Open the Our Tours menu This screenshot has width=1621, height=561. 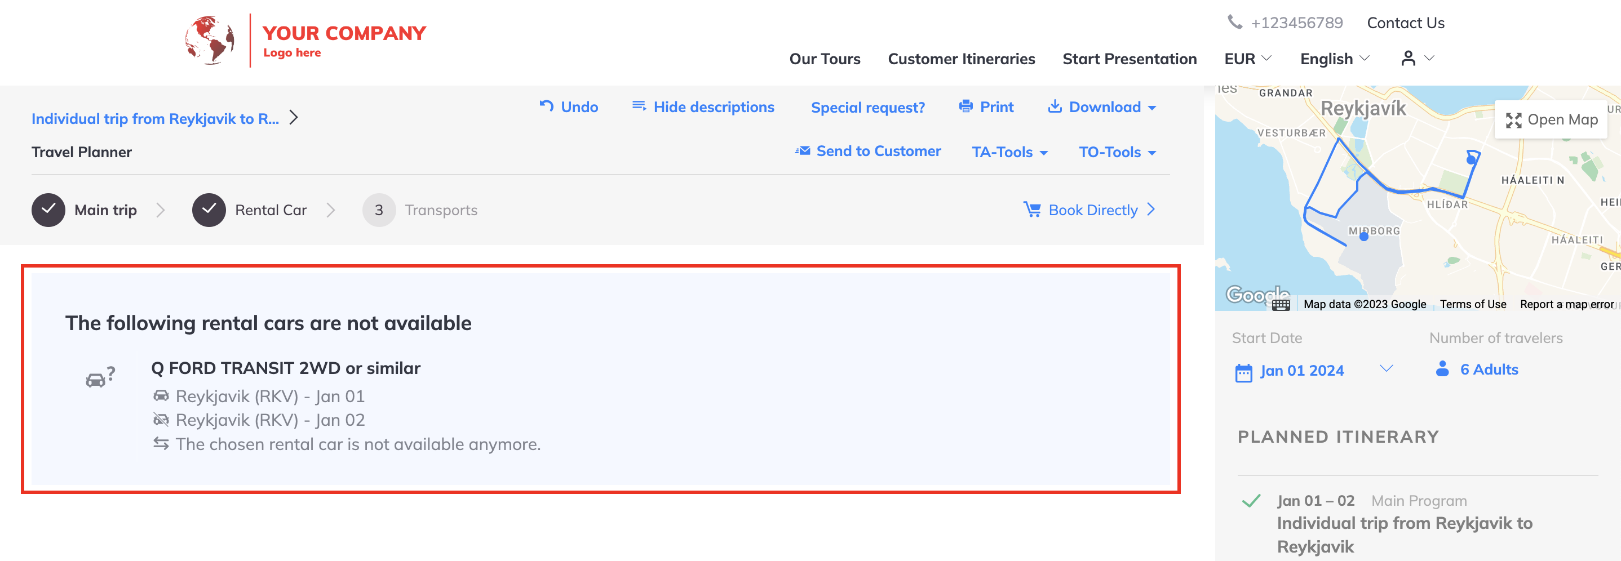[x=825, y=59]
